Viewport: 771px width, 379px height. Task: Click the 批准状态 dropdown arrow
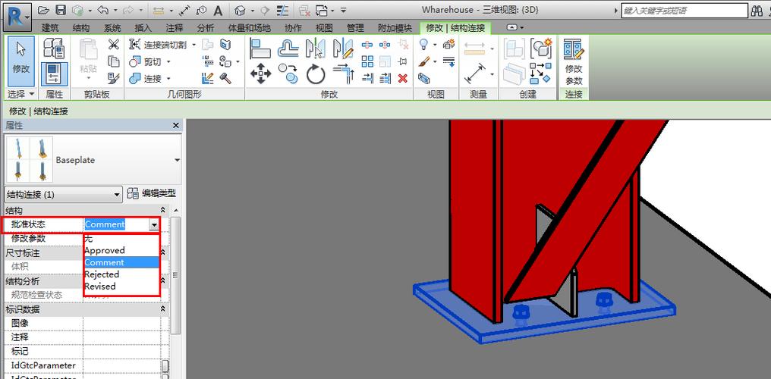point(154,224)
